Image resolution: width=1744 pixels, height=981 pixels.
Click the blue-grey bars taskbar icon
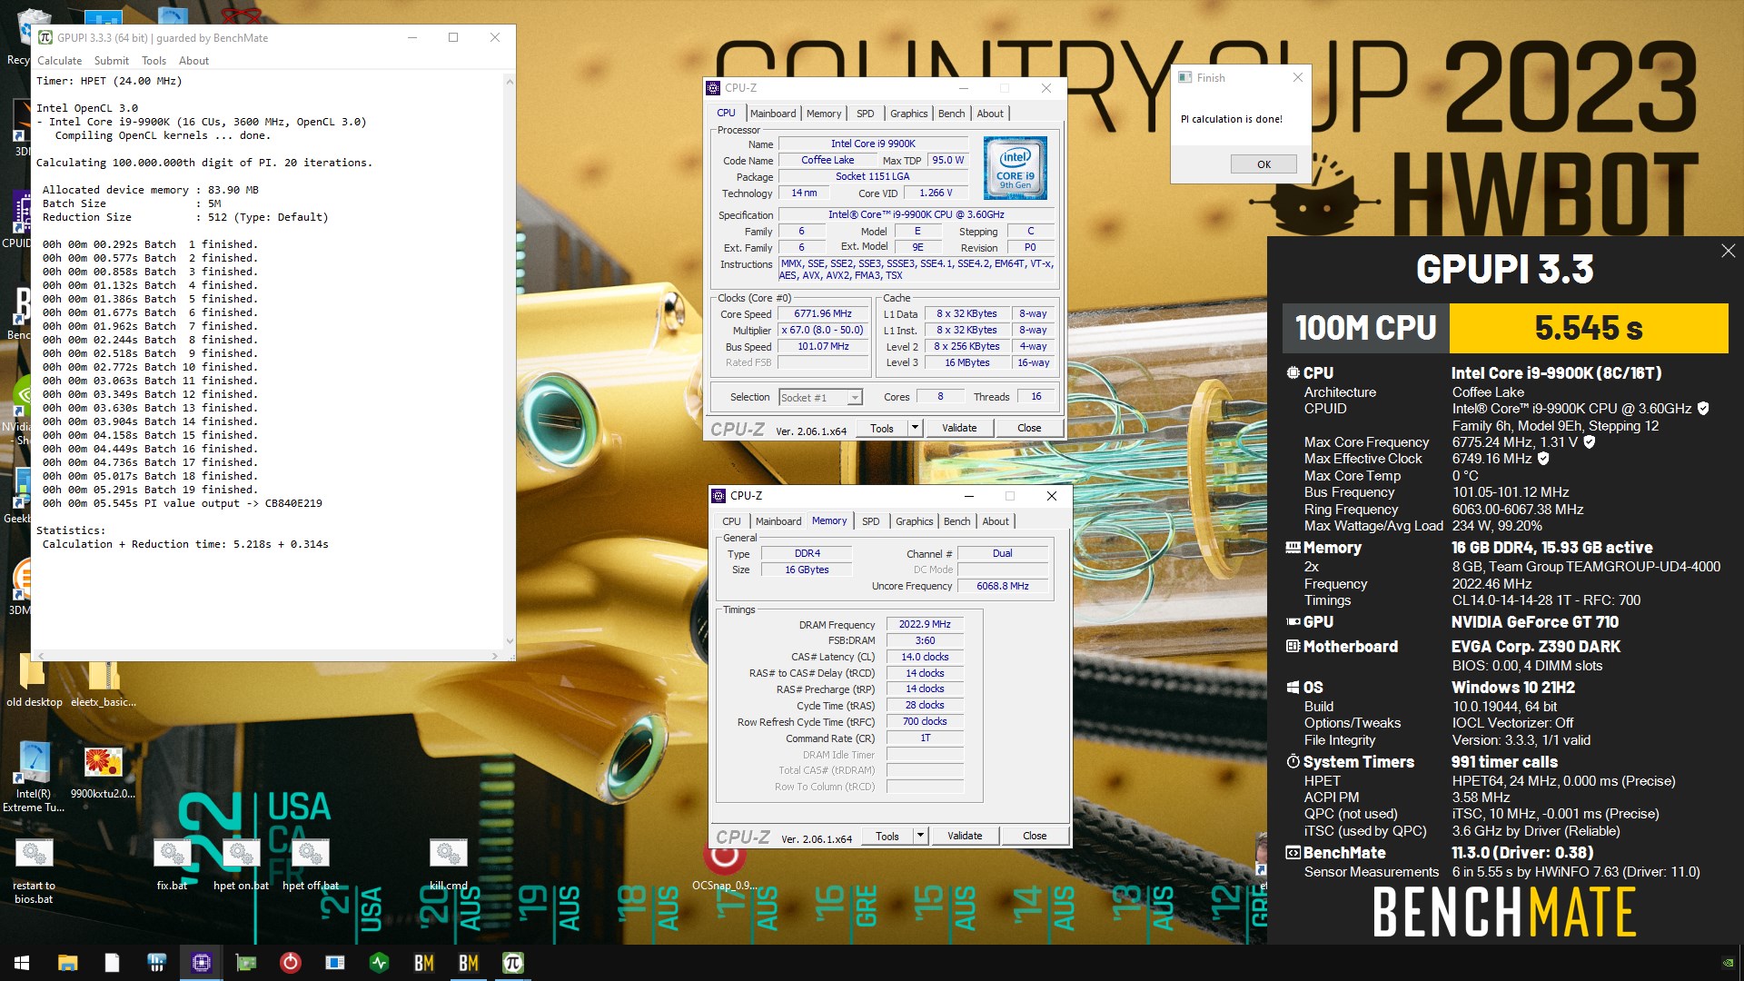157,963
